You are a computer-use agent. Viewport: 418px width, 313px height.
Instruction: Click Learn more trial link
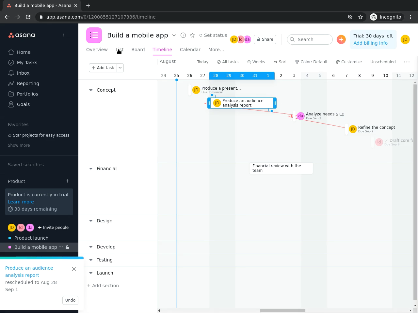coord(21,202)
